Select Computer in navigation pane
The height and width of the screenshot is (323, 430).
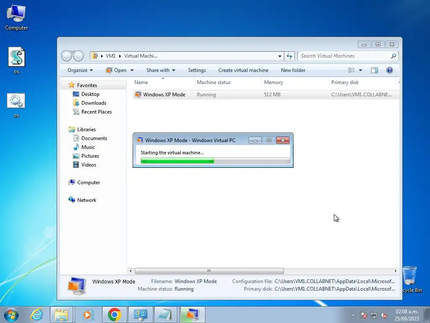88,183
